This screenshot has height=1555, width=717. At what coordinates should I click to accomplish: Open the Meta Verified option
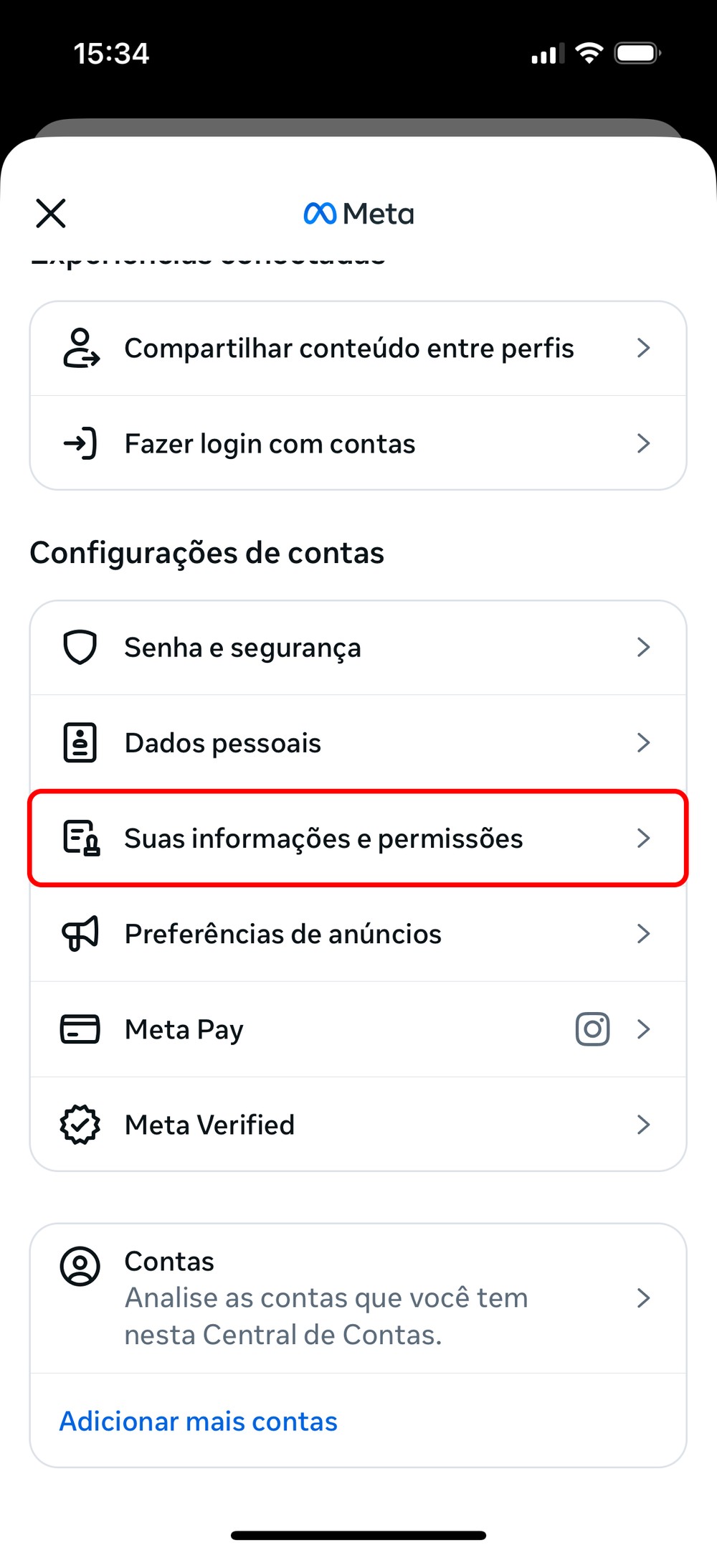point(210,1125)
